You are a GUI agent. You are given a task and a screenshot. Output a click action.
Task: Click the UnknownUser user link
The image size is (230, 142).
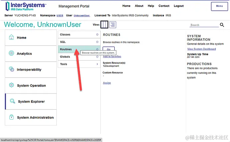[82, 16]
